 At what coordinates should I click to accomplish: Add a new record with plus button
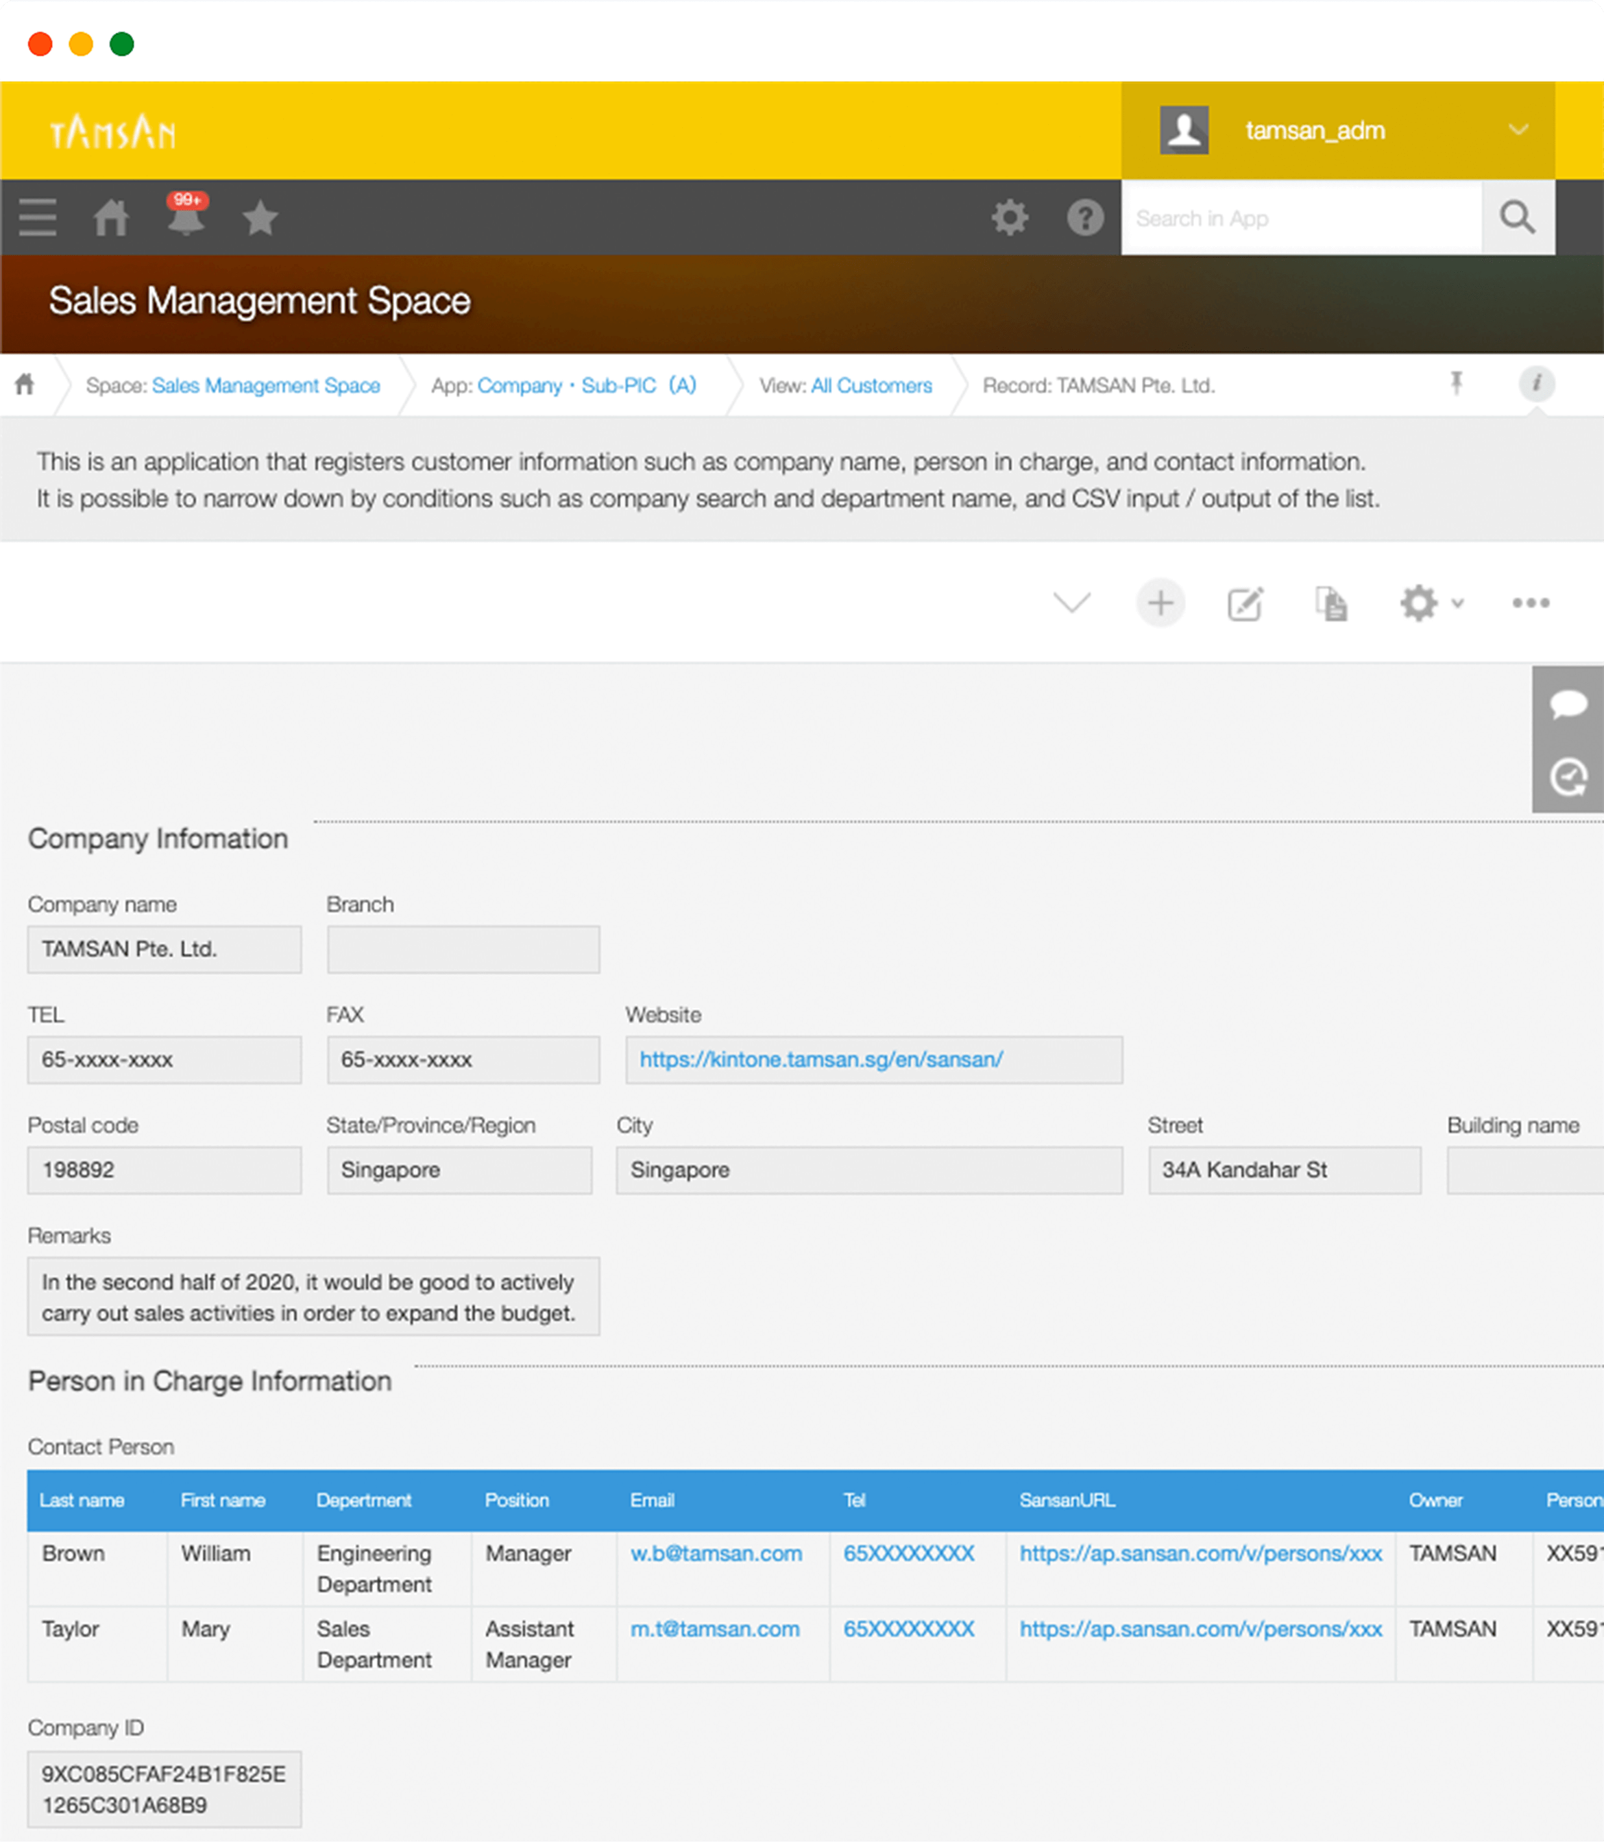(x=1160, y=603)
